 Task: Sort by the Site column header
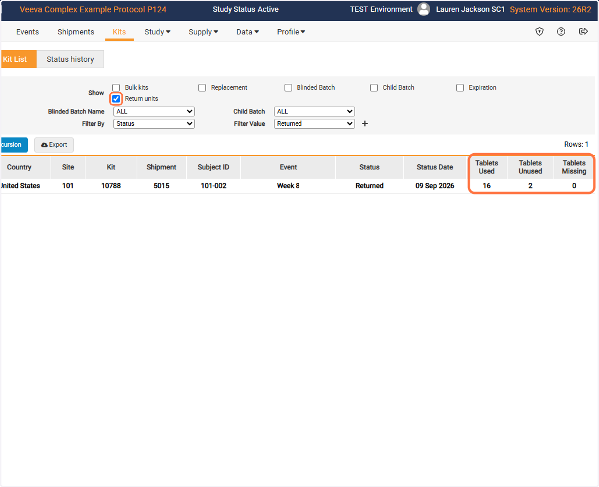coord(68,167)
